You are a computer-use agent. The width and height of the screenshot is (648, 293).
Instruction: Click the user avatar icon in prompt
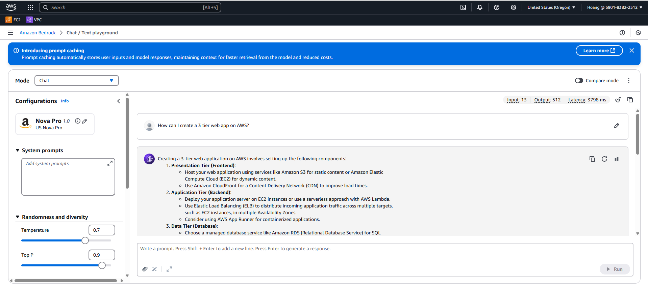pos(149,126)
